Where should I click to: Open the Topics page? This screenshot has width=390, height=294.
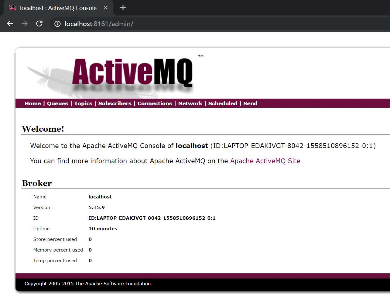pos(83,103)
